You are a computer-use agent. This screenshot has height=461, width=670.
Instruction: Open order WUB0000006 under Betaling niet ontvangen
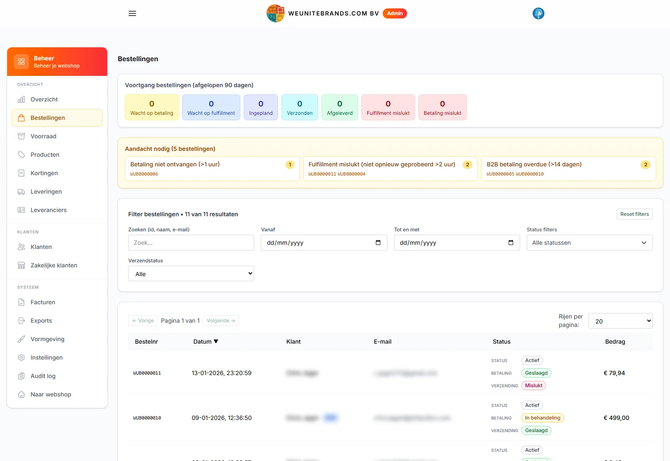144,174
